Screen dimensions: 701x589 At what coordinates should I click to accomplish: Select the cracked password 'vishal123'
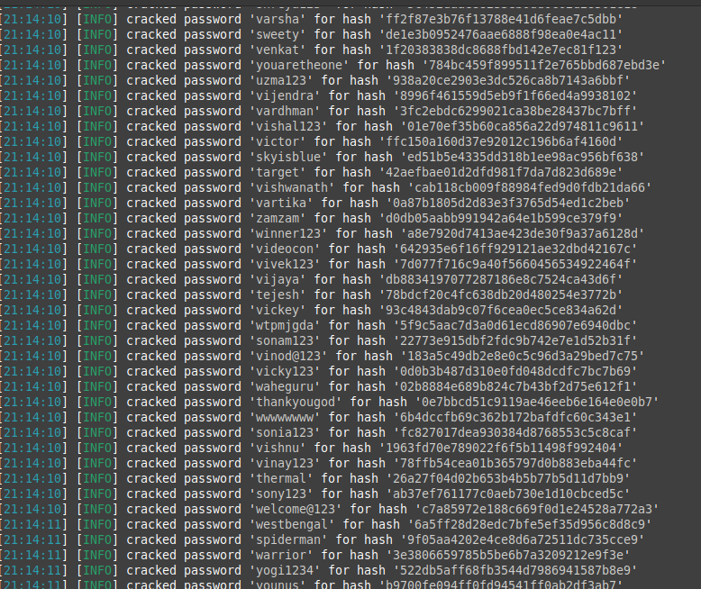[288, 126]
